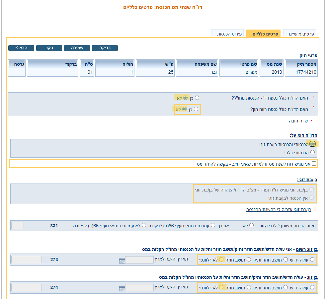Open the בן זוג רשום link
Viewport: 325px width, 299px height.
tap(306, 249)
